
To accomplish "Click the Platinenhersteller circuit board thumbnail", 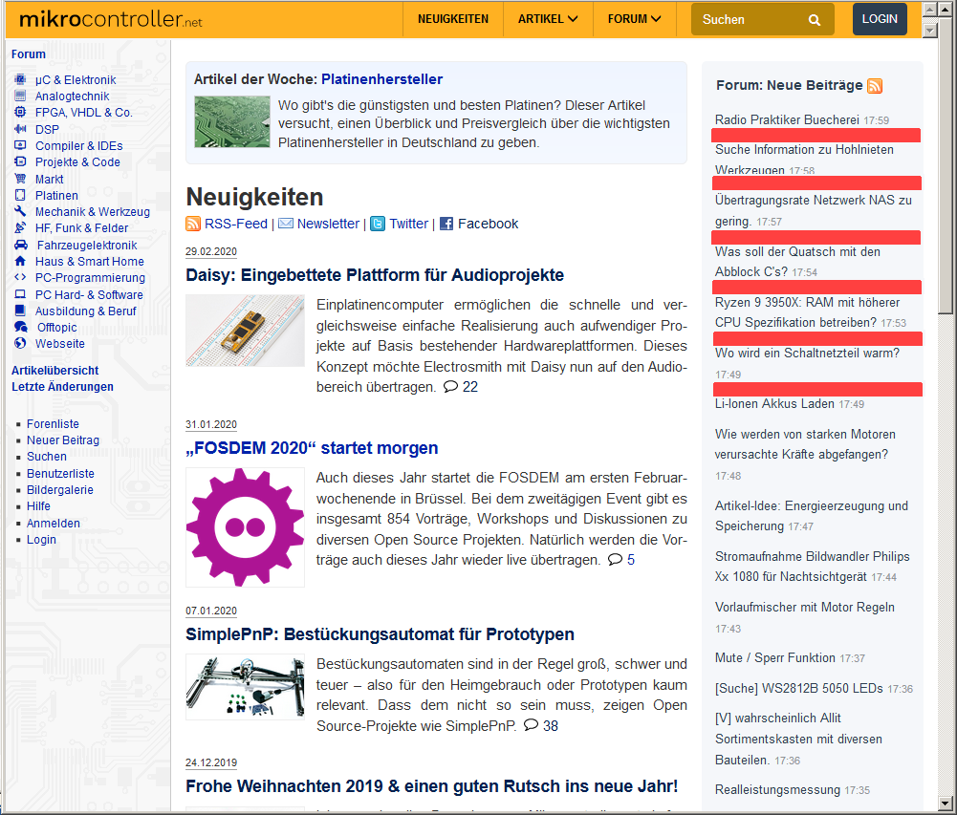I will [x=232, y=121].
